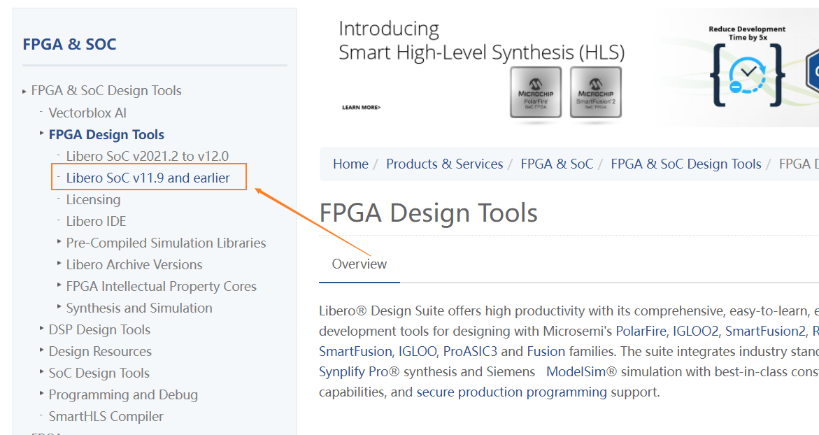
Task: Click the FPGA & SOC sidebar heading
Action: tap(69, 44)
